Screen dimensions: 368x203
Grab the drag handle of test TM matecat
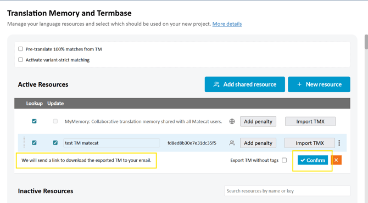point(24,143)
